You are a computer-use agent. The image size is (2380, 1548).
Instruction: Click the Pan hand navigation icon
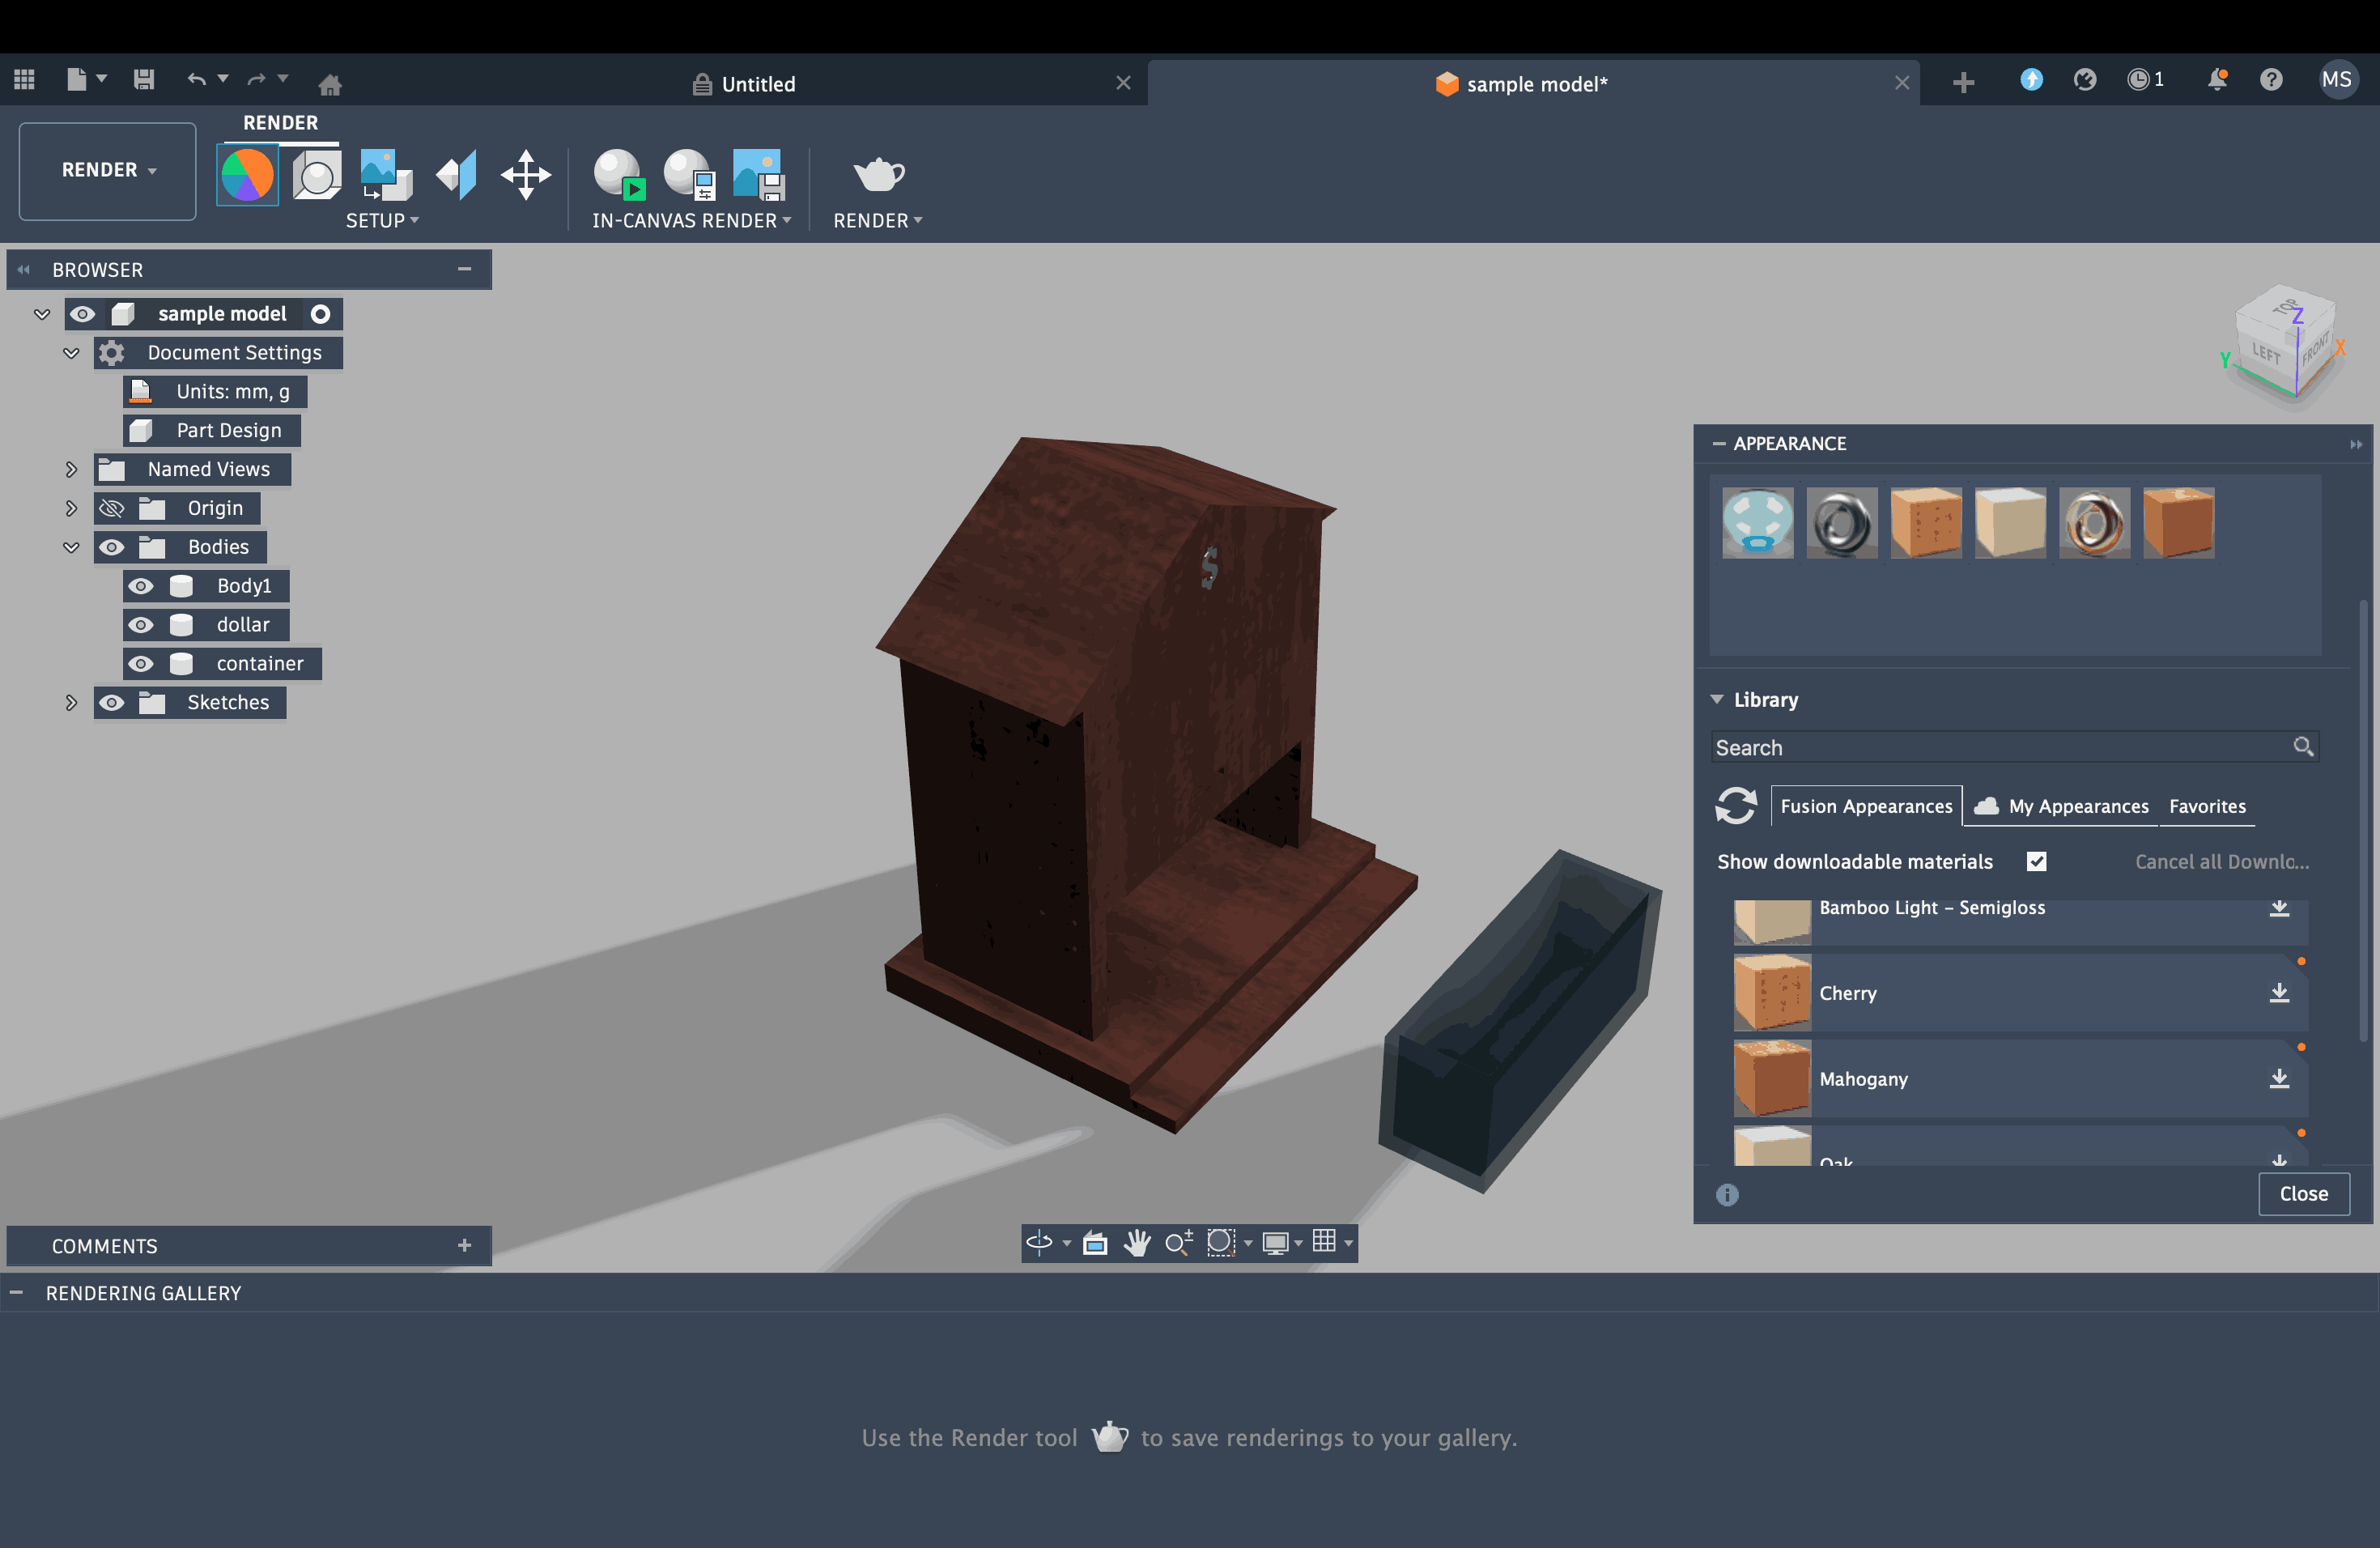point(1137,1243)
